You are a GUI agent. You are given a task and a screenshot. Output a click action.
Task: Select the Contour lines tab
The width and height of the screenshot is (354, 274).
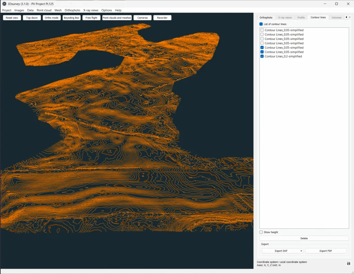(318, 17)
